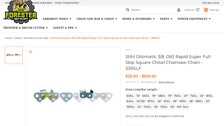Click the chainsaw chain thumbnail image
This screenshot has width=224, height=126.
14,55
